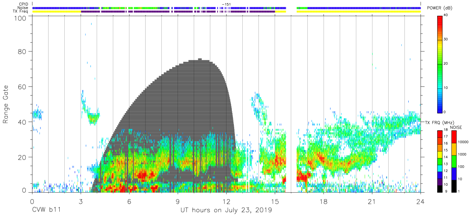Viewport: 473px width, 218px height.
Task: Click the CPID row label
Action: pos(23,4)
